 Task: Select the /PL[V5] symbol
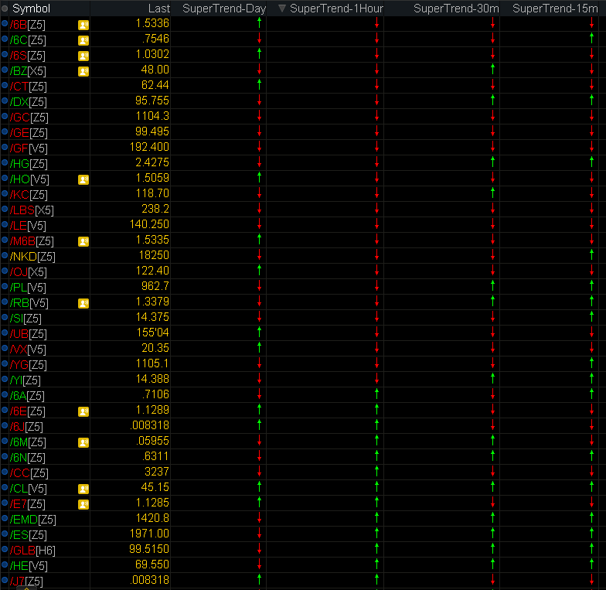point(28,288)
